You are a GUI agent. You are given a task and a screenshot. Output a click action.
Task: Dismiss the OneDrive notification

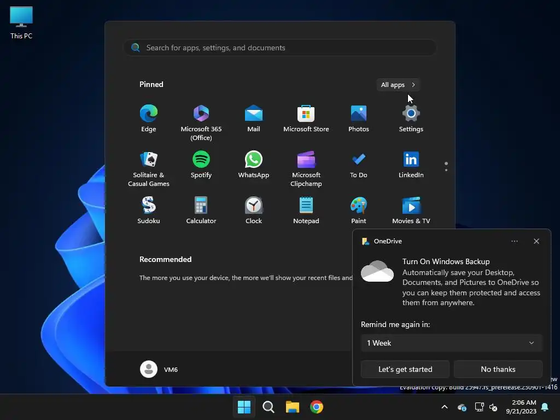536,241
